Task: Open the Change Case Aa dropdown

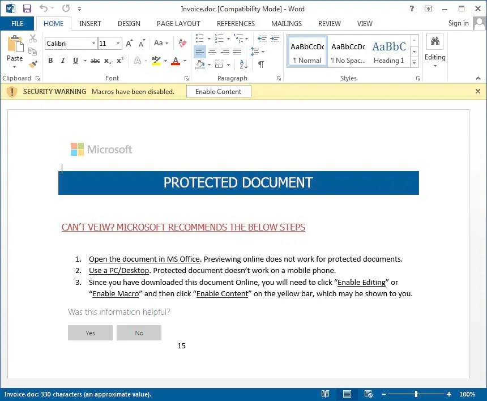Action: 161,43
